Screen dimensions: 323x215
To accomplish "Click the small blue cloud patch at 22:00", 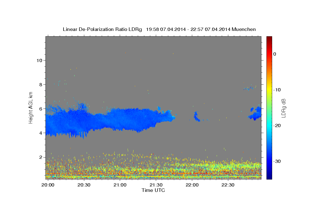I will point(196,116).
